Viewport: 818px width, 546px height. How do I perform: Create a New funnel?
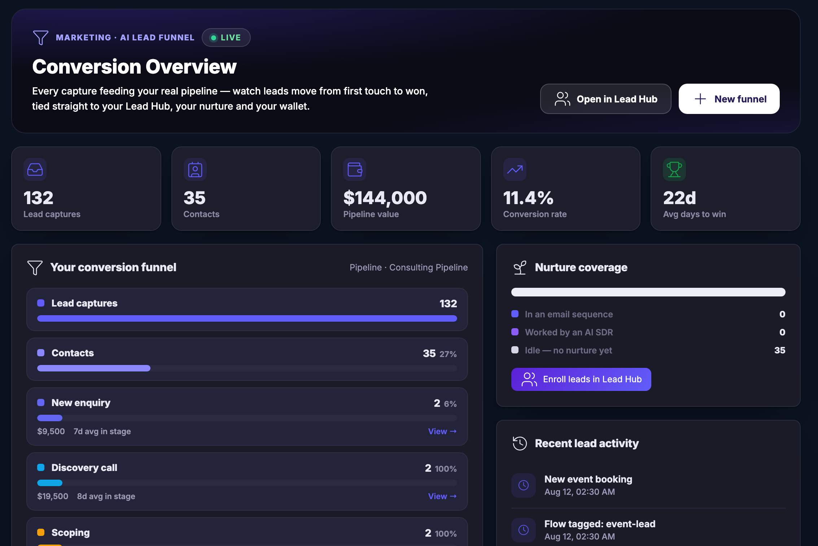[729, 99]
